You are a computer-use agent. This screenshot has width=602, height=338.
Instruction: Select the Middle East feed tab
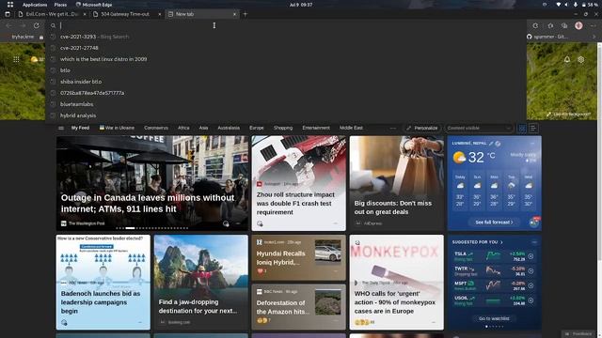[351, 128]
